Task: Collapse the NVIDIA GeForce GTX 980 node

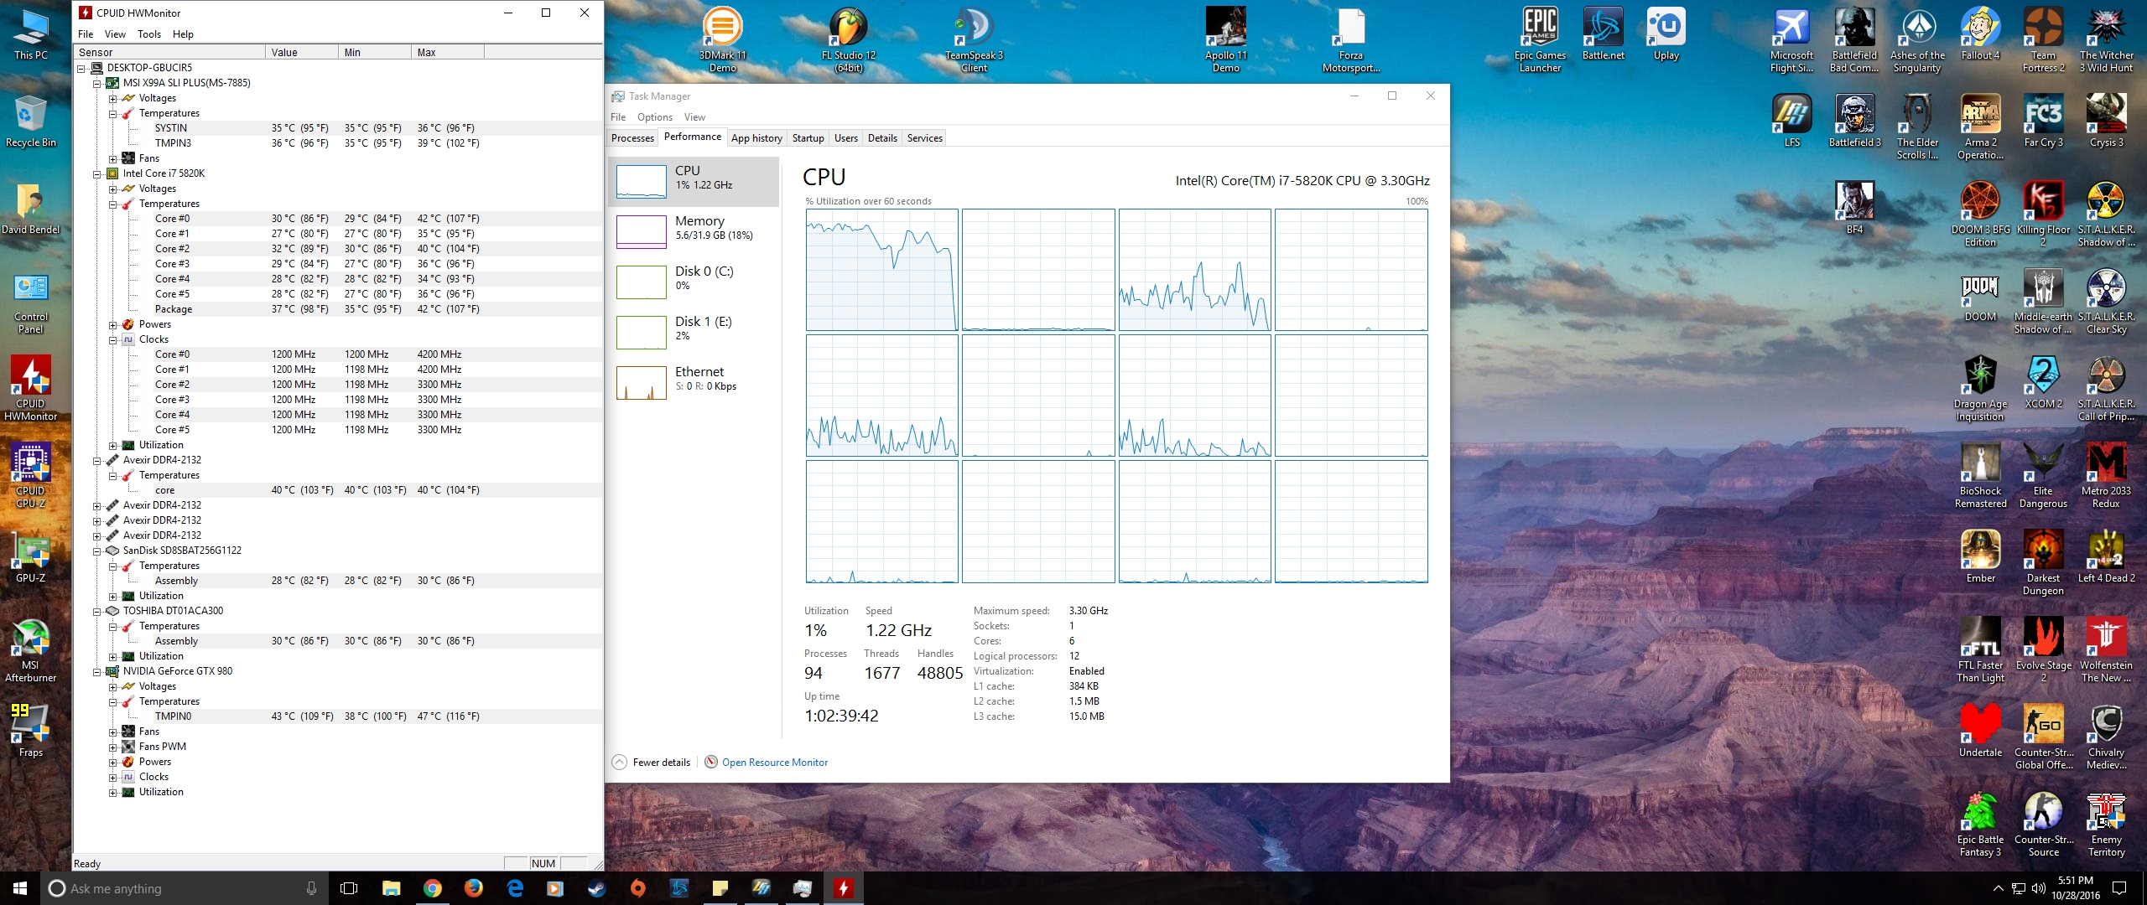Action: (97, 671)
